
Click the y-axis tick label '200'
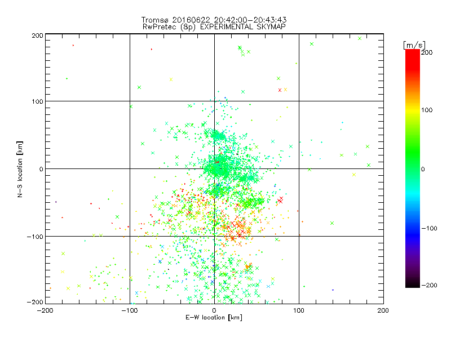click(37, 35)
